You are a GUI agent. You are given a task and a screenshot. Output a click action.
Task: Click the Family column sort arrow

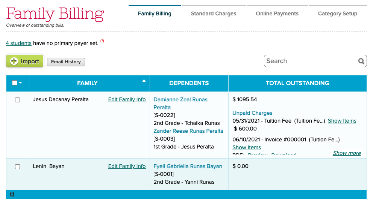(x=144, y=81)
